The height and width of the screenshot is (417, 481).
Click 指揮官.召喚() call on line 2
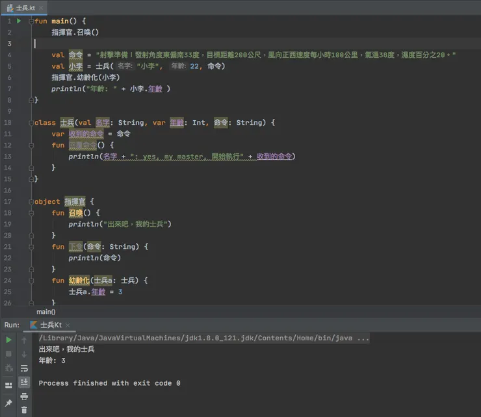[75, 32]
